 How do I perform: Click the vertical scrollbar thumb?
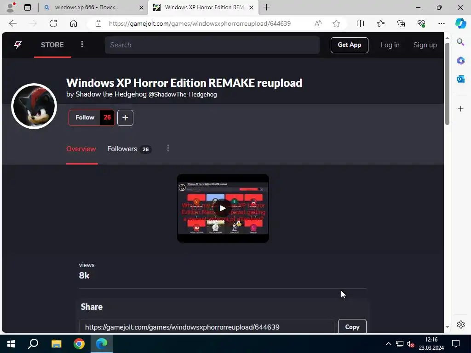(x=447, y=84)
